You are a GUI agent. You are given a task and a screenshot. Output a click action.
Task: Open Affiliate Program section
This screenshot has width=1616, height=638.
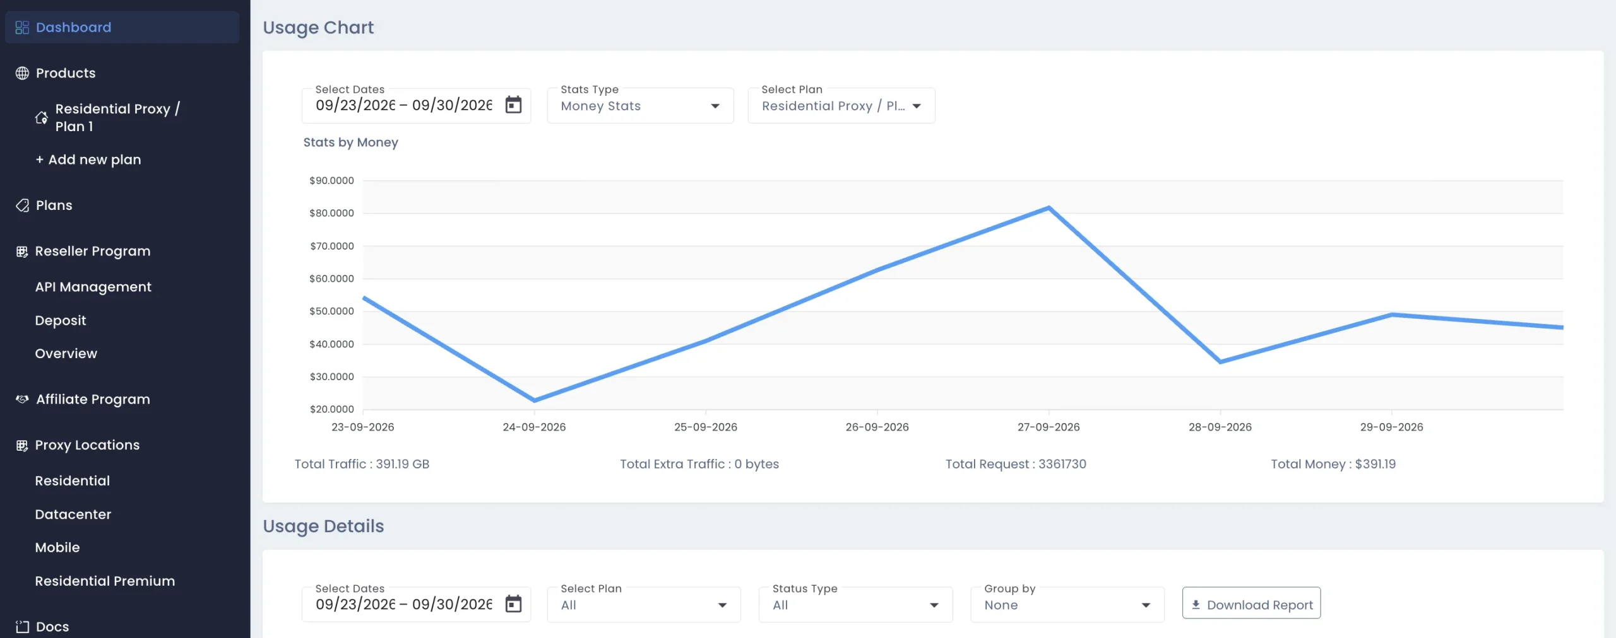pos(93,399)
